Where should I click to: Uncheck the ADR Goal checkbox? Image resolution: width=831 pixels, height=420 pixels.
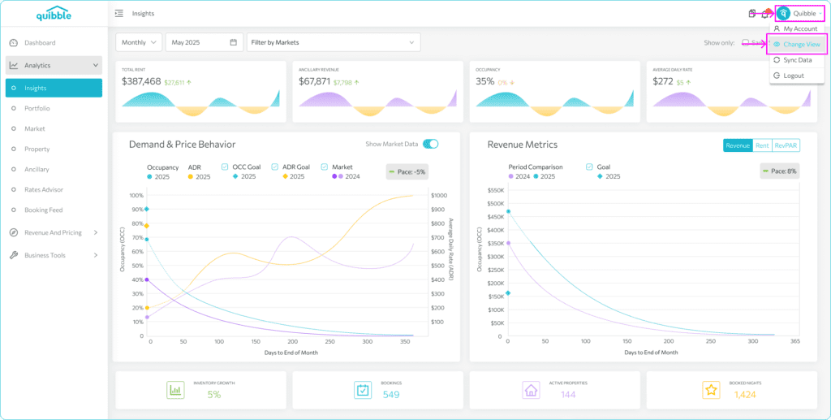tap(274, 167)
